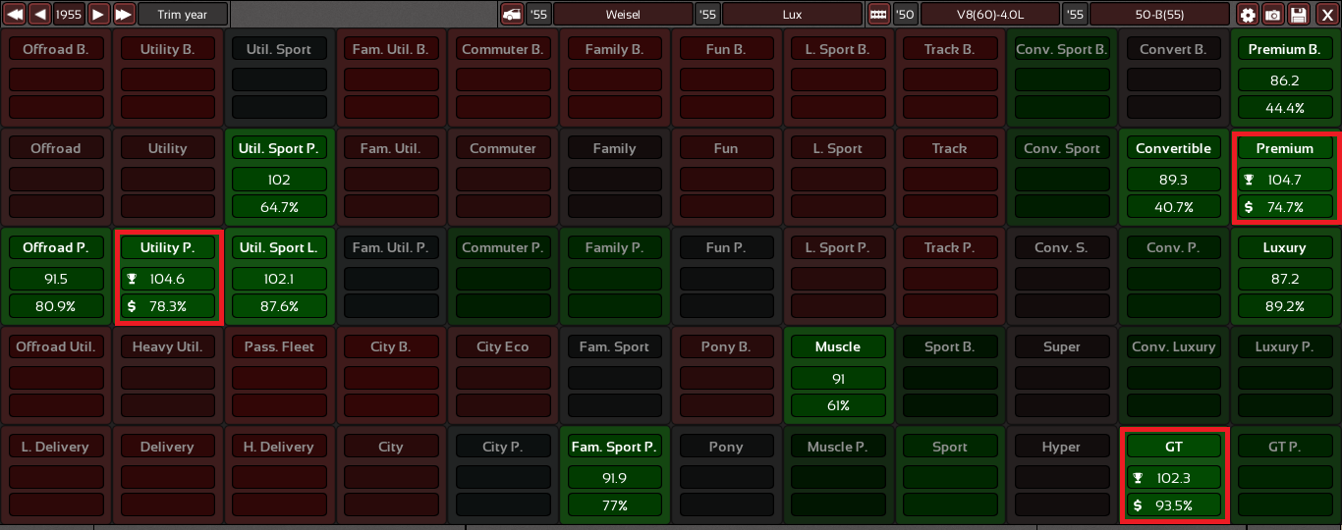This screenshot has height=530, width=1342.
Task: Open settings with the gear icon
Action: [1248, 15]
